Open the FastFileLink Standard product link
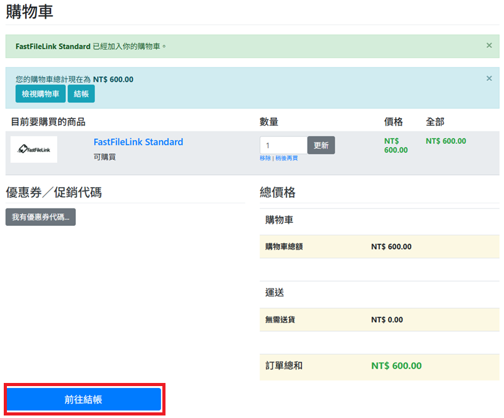This screenshot has height=418, width=504. (138, 142)
